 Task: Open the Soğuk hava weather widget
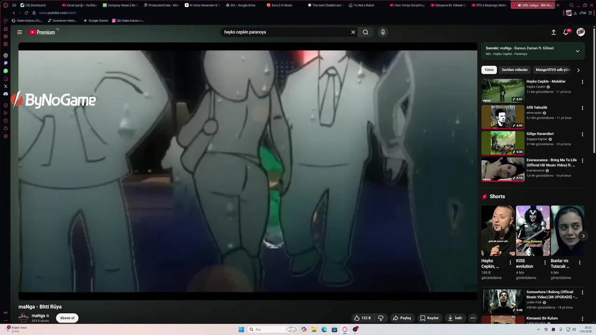[x=16, y=329]
